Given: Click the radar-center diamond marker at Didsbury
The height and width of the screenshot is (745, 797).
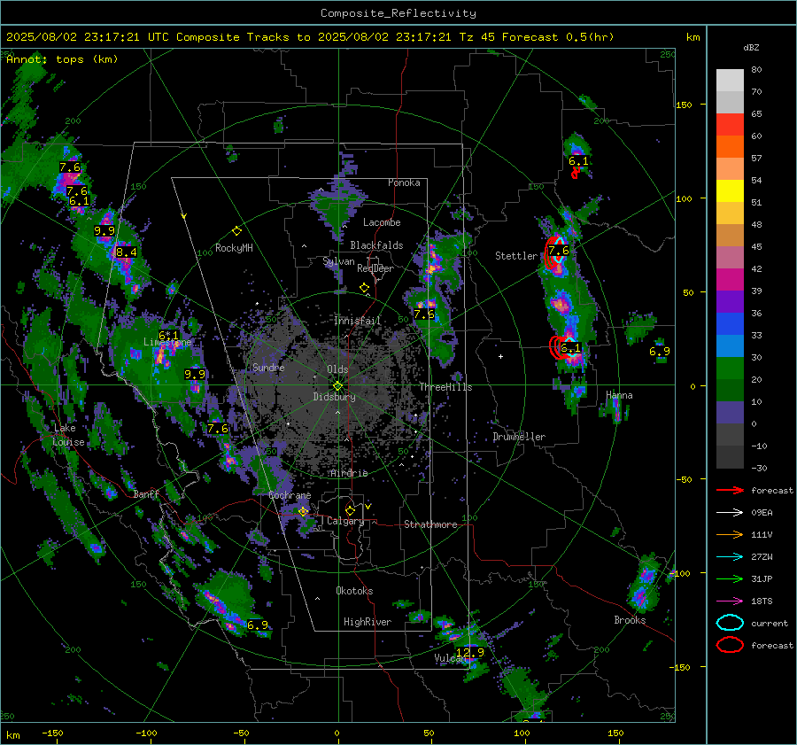Looking at the screenshot, I should [337, 385].
